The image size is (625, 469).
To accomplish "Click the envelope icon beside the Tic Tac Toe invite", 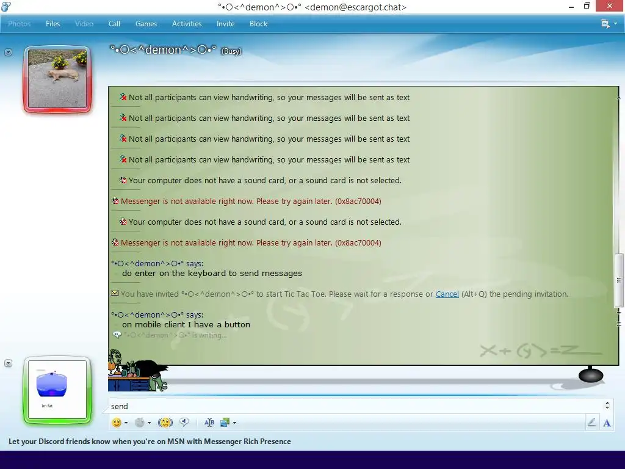I will tap(115, 294).
